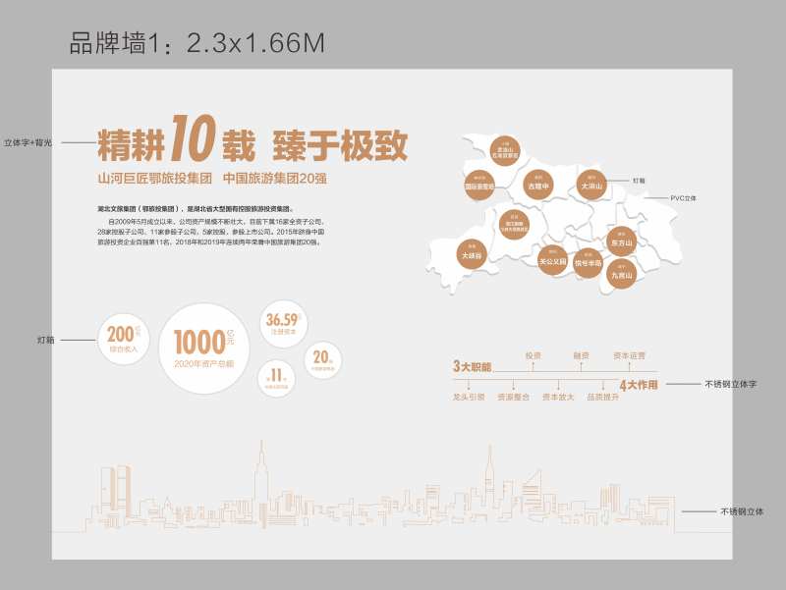Select the 东方山 map marker
Screen dimensions: 786x590
622,242
